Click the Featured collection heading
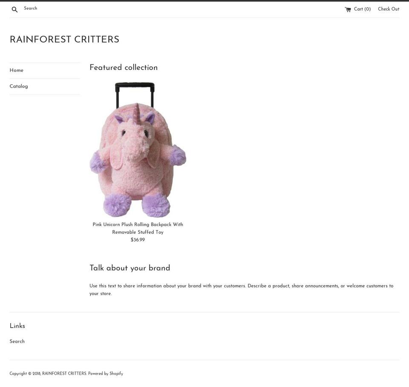Image resolution: width=409 pixels, height=387 pixels. pyautogui.click(x=124, y=68)
